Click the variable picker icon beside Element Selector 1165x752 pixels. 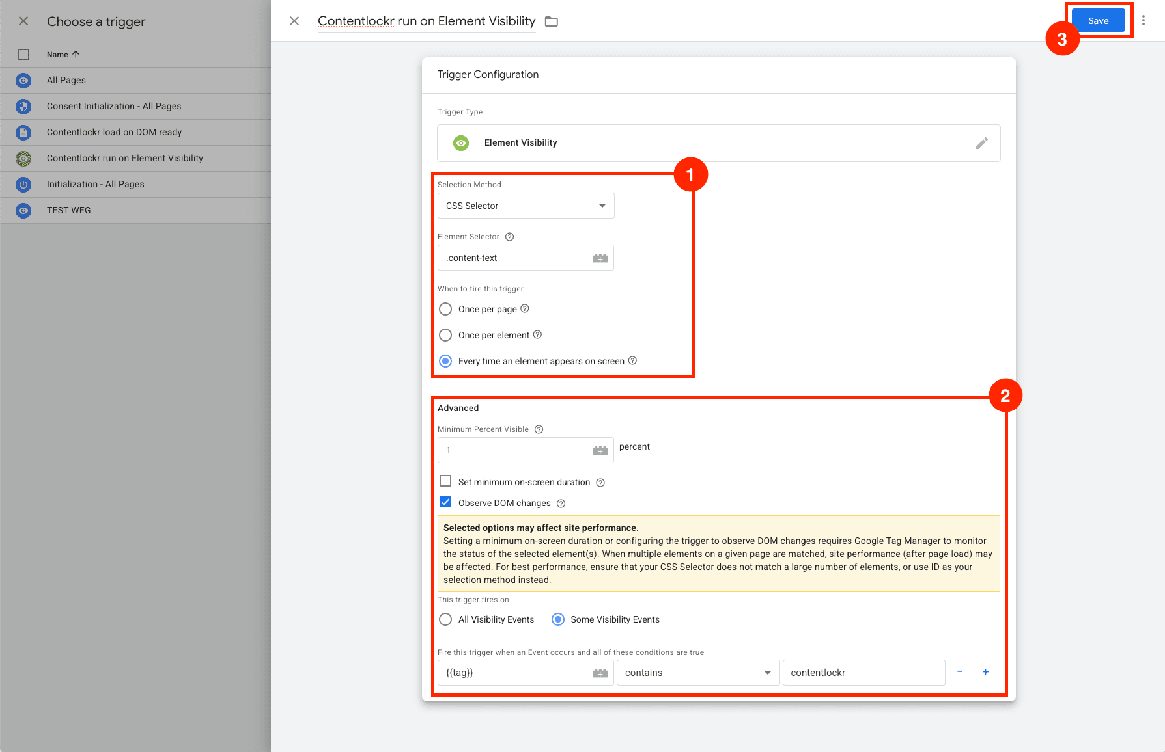(600, 258)
